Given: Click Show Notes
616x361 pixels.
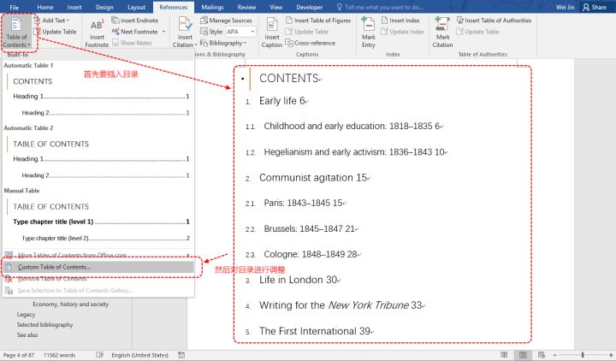Looking at the screenshot, I should (132, 43).
